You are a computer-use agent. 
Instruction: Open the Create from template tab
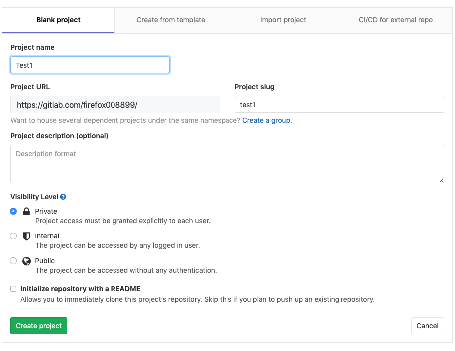pyautogui.click(x=171, y=20)
